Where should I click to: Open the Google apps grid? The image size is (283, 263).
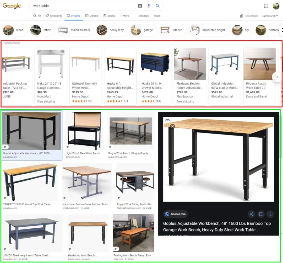[266, 6]
